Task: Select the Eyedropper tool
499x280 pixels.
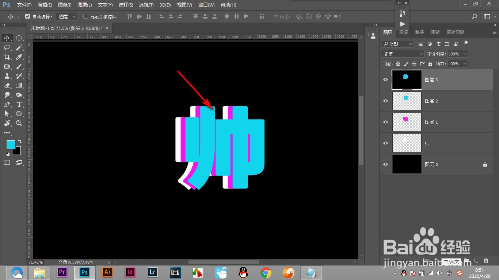Action: tap(19, 57)
